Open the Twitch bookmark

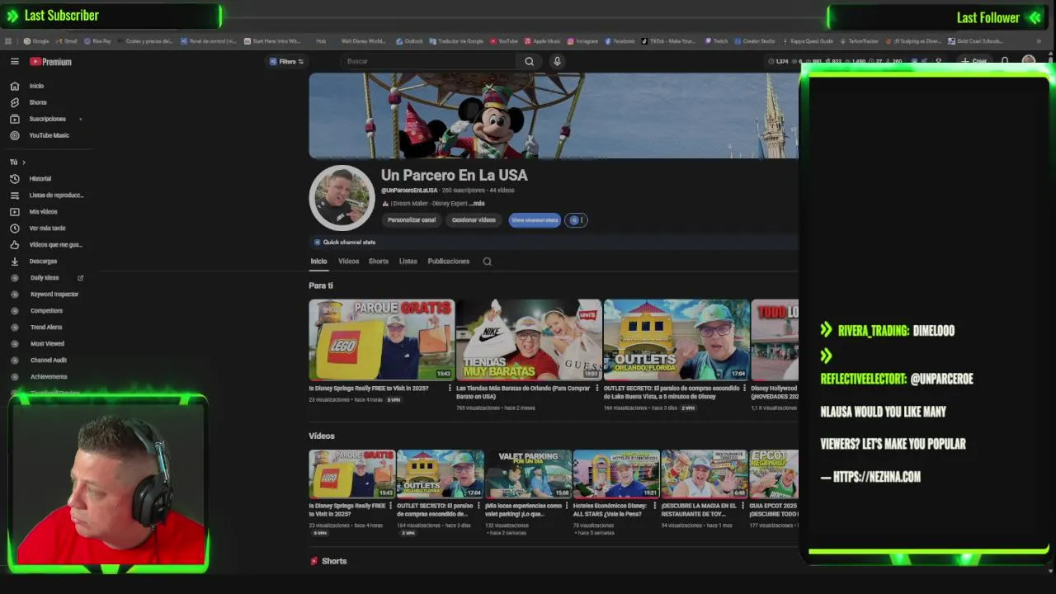(x=716, y=40)
